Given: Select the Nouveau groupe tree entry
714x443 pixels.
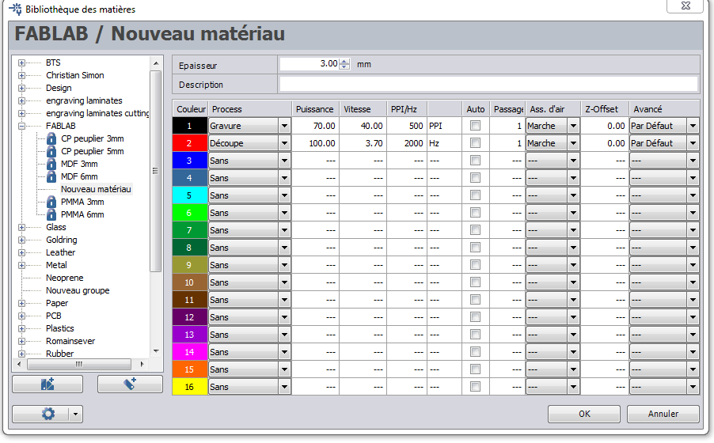Looking at the screenshot, I should (78, 290).
